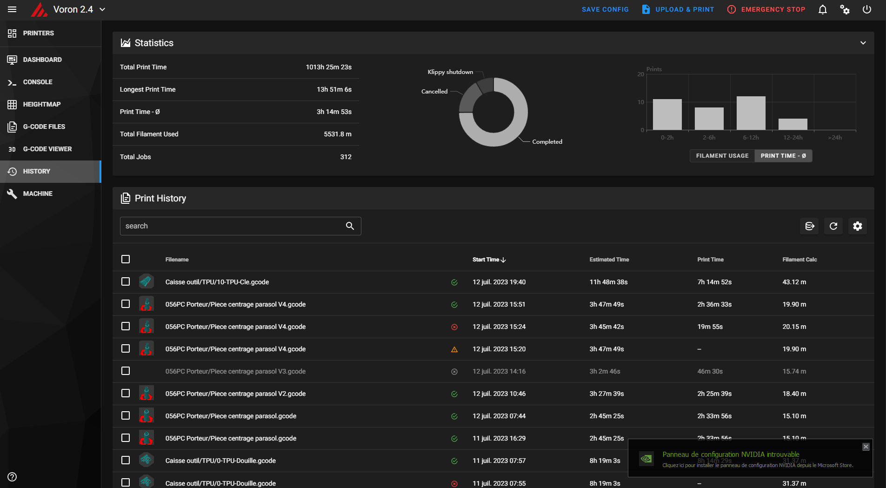The width and height of the screenshot is (886, 488).
Task: Click completed icon of 11 juil. 16:29 job
Action: [454, 439]
